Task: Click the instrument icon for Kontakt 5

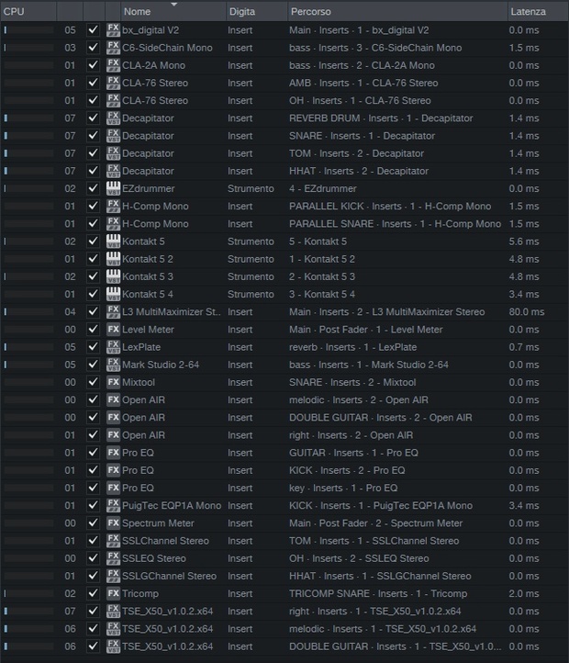Action: pos(113,242)
